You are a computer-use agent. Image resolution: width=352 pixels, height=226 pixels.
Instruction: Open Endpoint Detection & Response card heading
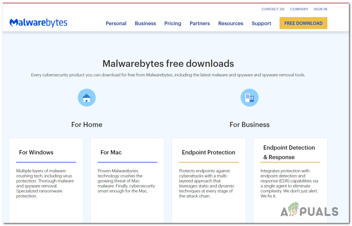pos(289,152)
